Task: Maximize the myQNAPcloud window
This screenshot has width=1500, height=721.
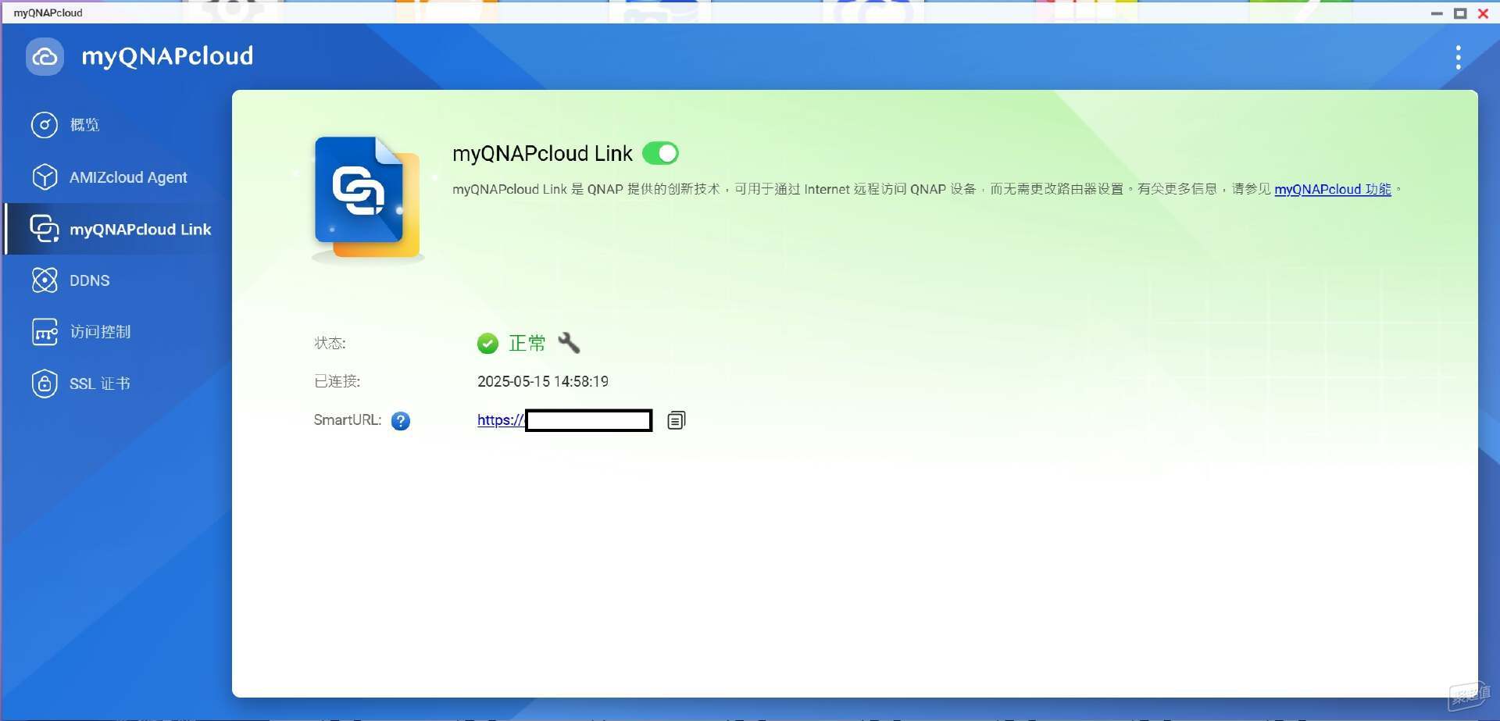Action: [1460, 13]
